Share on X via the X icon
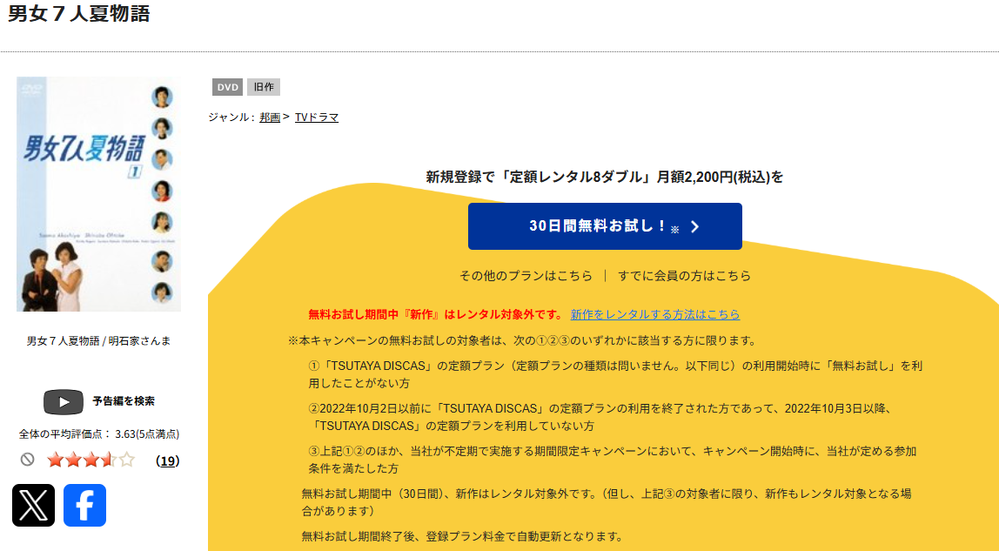999x551 pixels. click(33, 505)
